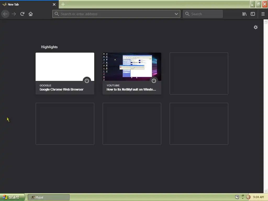Close the New Tab tab
Image resolution: width=268 pixels, height=201 pixels.
click(x=54, y=4)
